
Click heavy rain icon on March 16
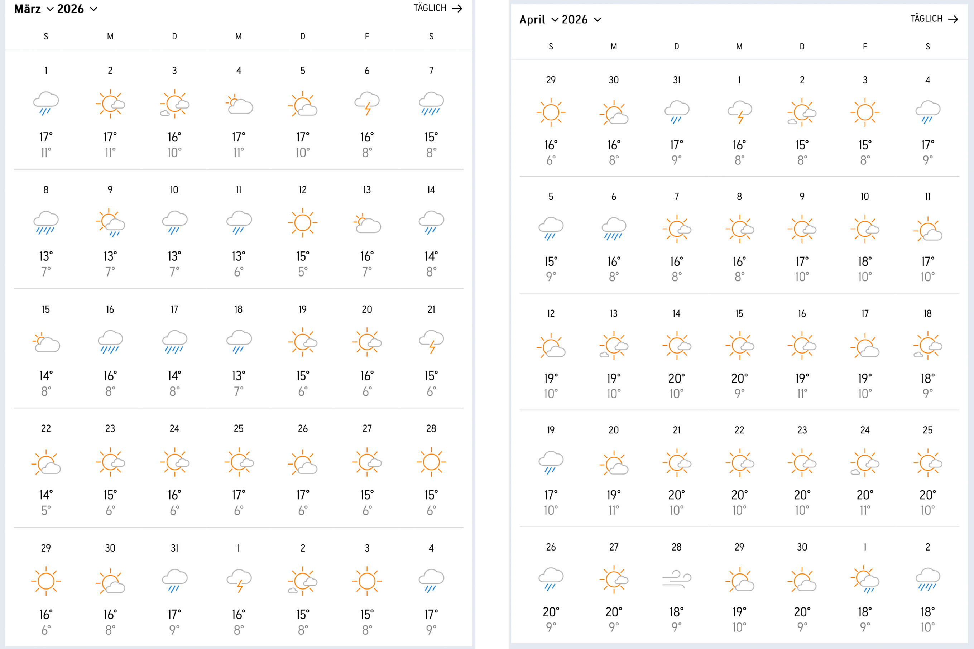(110, 342)
